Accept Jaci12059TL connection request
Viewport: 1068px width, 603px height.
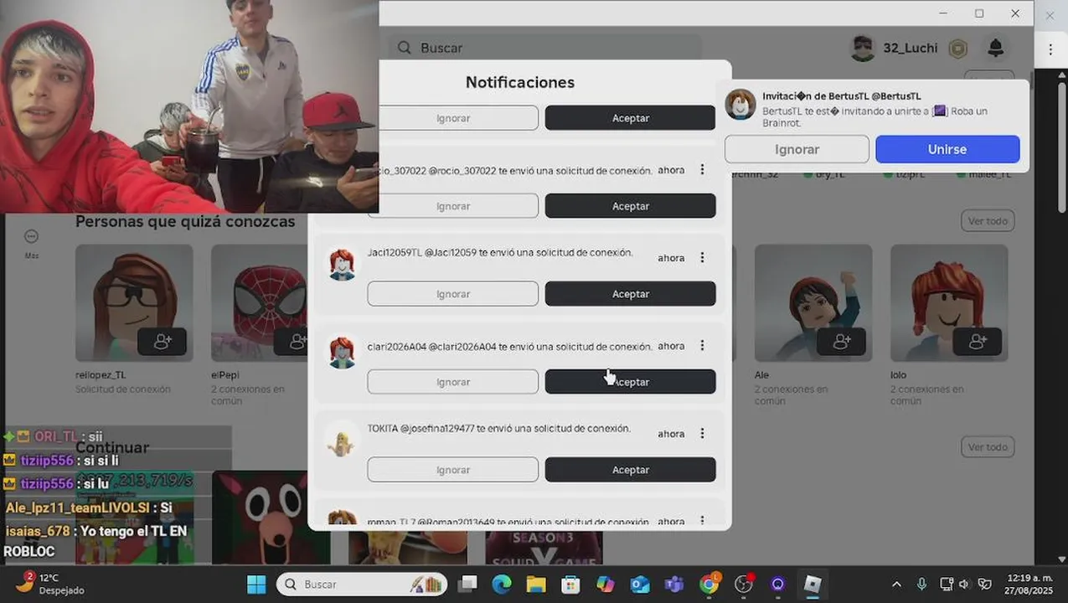pos(631,294)
